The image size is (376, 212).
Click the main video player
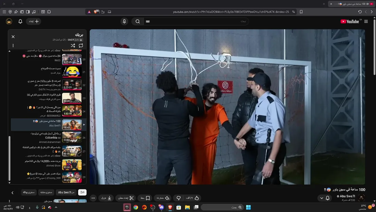click(x=227, y=107)
